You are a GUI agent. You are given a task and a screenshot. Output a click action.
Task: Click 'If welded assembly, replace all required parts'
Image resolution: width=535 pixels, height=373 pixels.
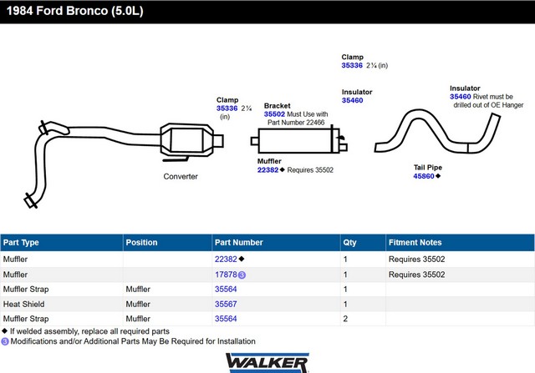point(89,331)
